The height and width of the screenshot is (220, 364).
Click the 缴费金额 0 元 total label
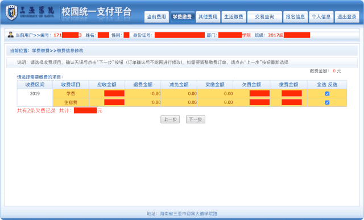(x=325, y=71)
